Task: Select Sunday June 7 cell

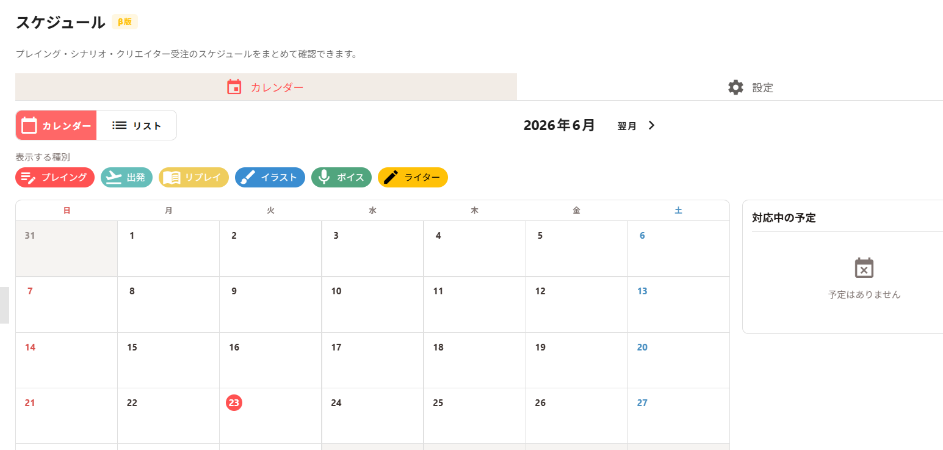Action: click(67, 305)
